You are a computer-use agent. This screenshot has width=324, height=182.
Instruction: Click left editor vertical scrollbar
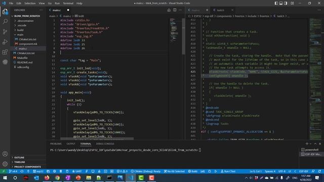click(183, 36)
